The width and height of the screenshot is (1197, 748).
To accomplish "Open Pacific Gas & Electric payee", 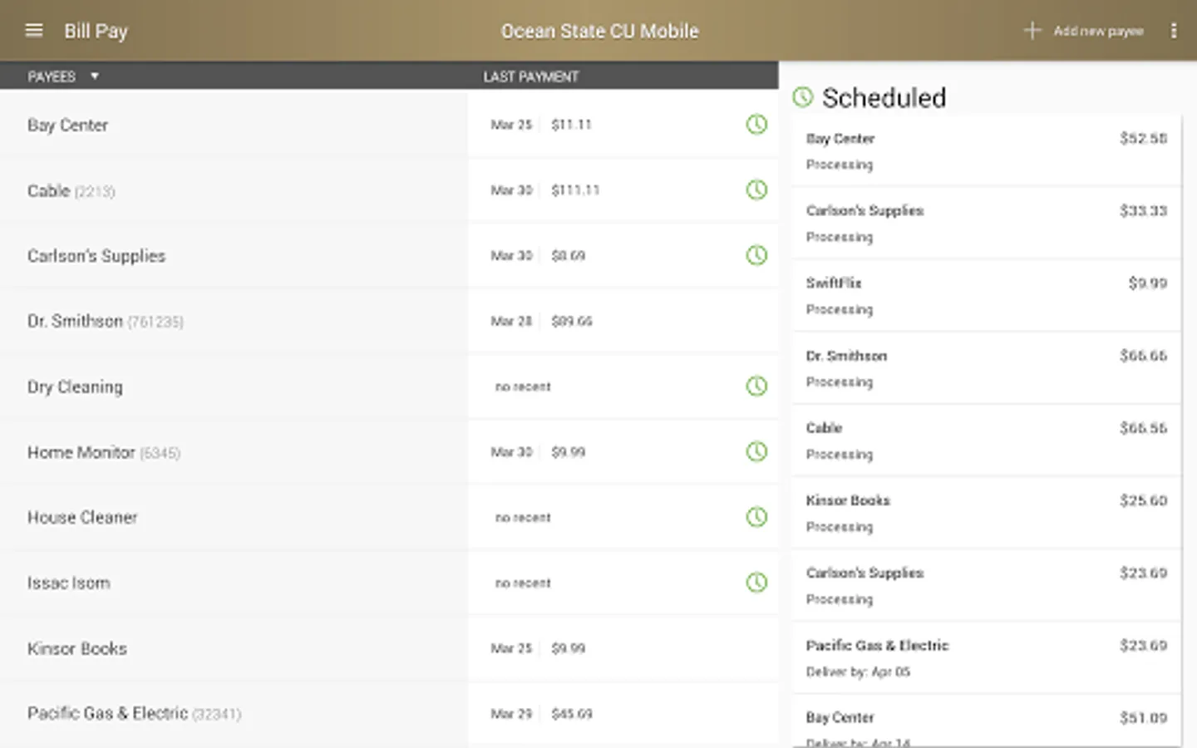I will click(x=389, y=714).
